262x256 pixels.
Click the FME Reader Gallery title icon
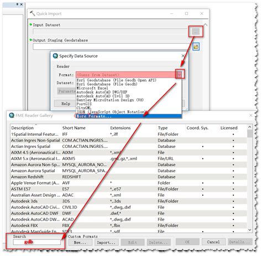tap(12, 115)
